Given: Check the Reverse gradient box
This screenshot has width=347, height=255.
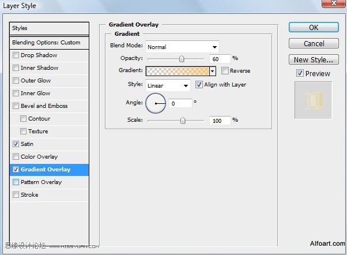Looking at the screenshot, I should coord(225,71).
